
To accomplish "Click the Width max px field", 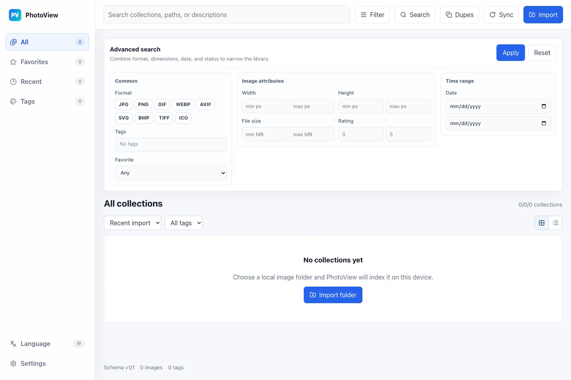I will coord(312,106).
